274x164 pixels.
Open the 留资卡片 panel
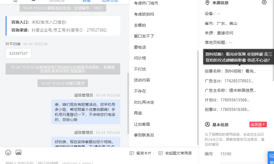pos(141,153)
